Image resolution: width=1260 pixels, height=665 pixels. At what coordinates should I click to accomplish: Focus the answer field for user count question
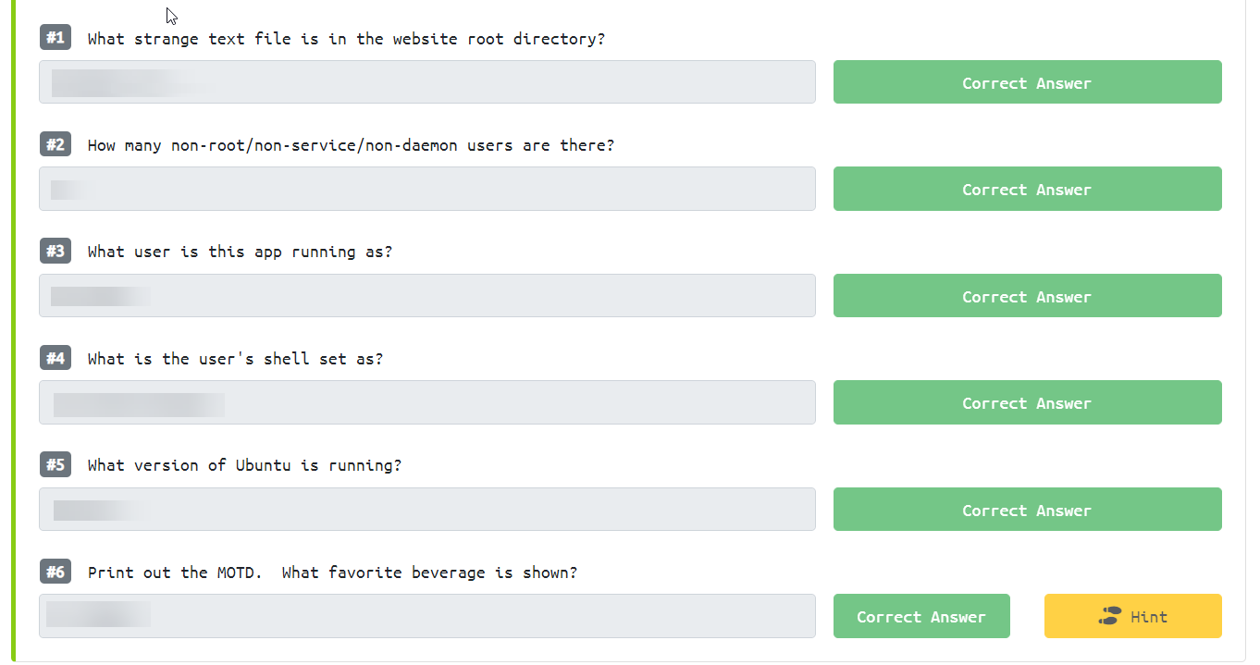tap(427, 189)
